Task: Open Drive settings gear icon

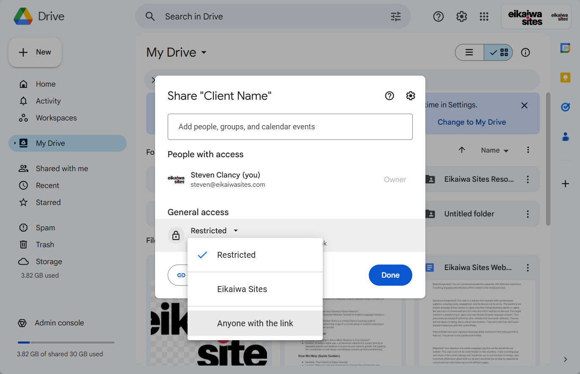Action: (x=462, y=16)
